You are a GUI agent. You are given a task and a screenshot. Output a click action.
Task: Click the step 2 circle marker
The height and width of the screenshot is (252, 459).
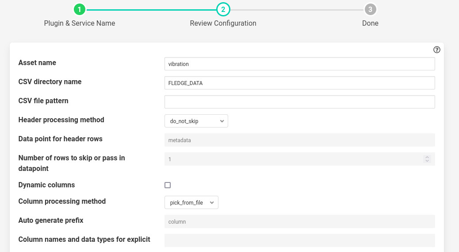pyautogui.click(x=223, y=9)
